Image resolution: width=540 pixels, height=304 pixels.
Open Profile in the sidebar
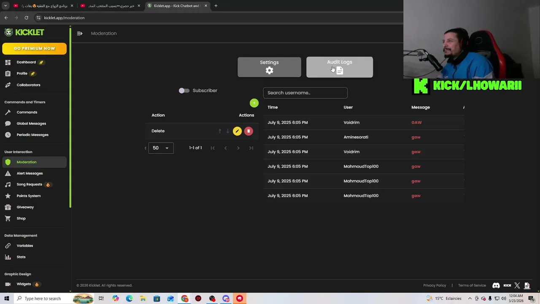22,73
